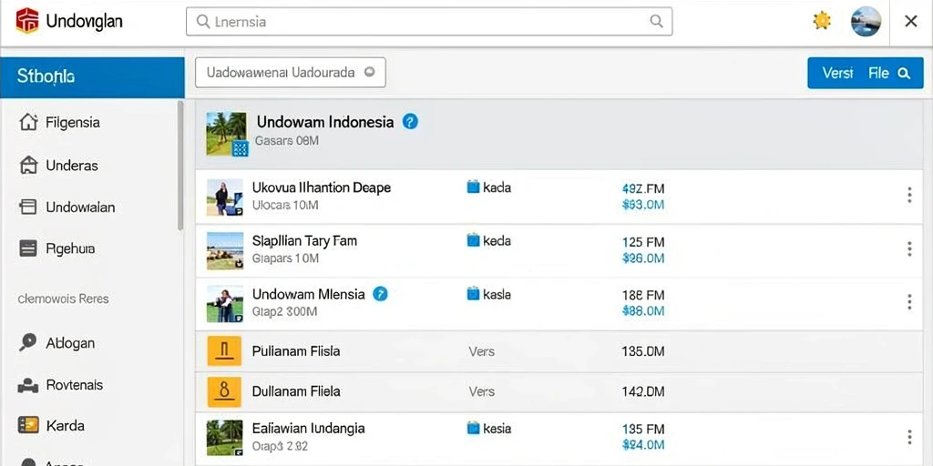Image resolution: width=933 pixels, height=466 pixels.
Task: Open Filgensia in the sidebar
Action: tap(73, 123)
